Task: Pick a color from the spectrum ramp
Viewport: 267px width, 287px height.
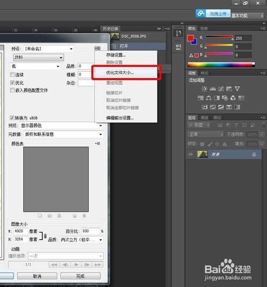Action: [x=222, y=65]
